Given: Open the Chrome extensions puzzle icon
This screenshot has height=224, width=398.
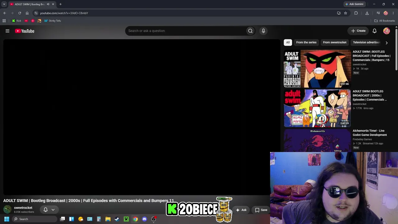Looking at the screenshot, I should click(356, 13).
